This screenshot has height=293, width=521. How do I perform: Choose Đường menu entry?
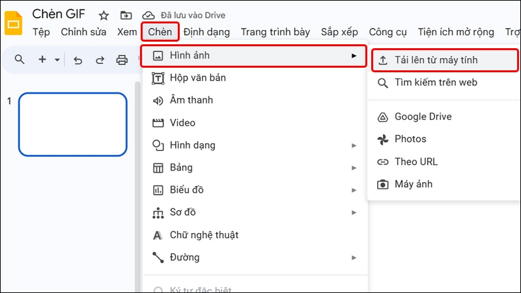pyautogui.click(x=255, y=257)
